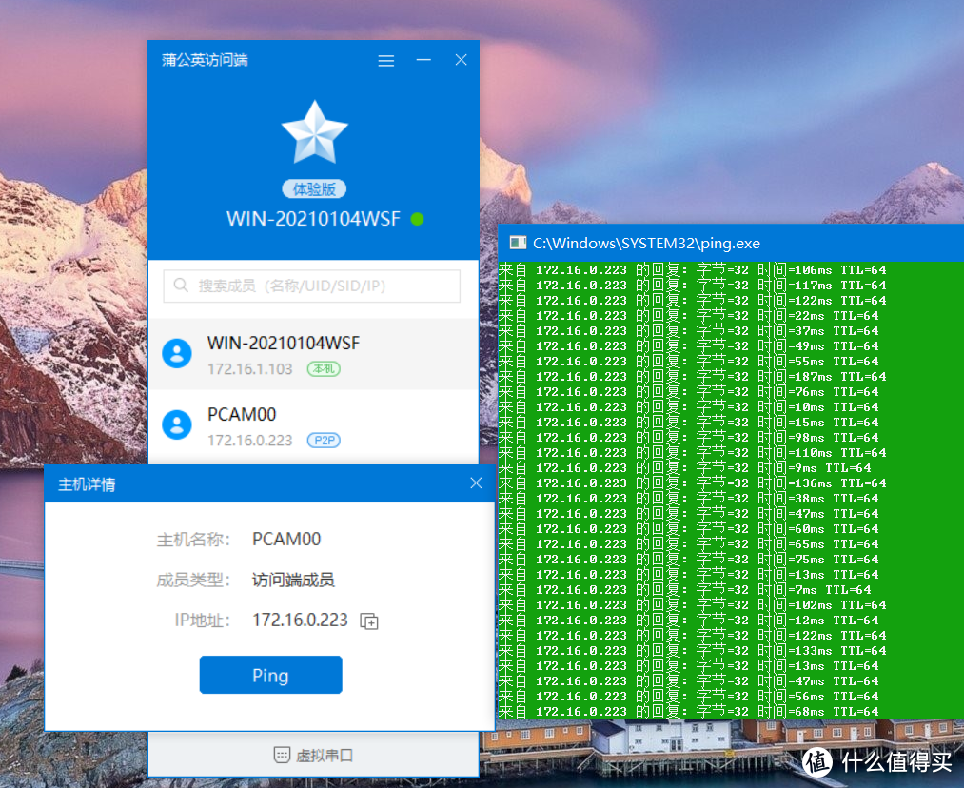Open the hamburger menu in 蒲公英访问端
This screenshot has width=964, height=788.
(x=386, y=60)
